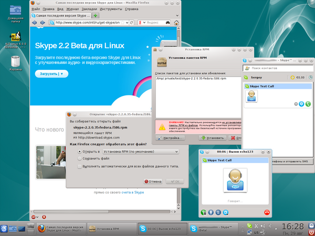The width and height of the screenshot is (315, 236).
Task: Select the Сохранить файл radio button
Action: (x=80, y=158)
